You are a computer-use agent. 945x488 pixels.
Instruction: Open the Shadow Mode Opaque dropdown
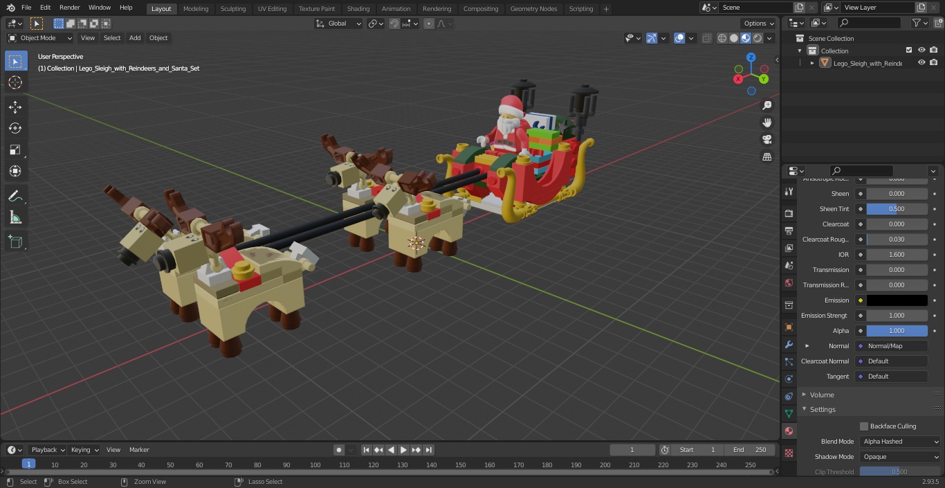point(901,457)
